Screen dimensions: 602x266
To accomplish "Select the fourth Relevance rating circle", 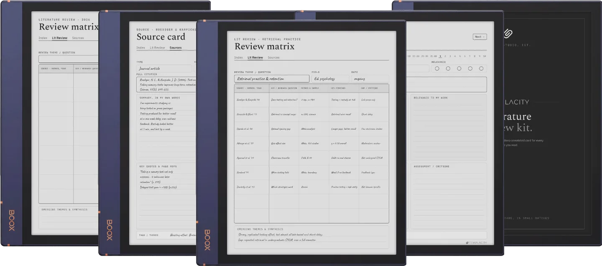I will pyautogui.click(x=470, y=68).
